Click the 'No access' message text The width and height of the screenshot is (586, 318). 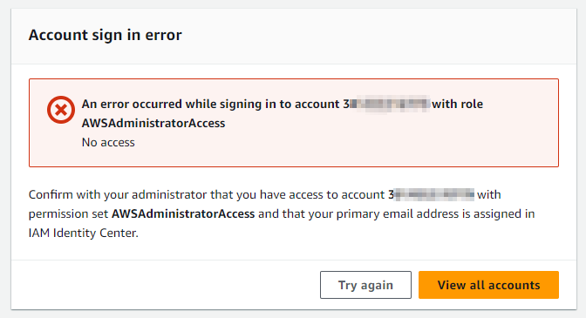(x=108, y=142)
